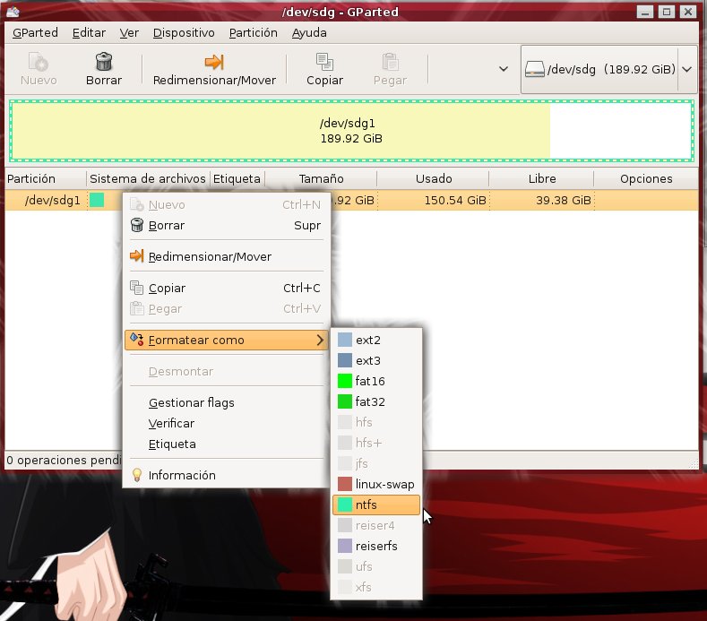The image size is (707, 621).
Task: Format as reiserfs from the submenu
Action: point(376,546)
